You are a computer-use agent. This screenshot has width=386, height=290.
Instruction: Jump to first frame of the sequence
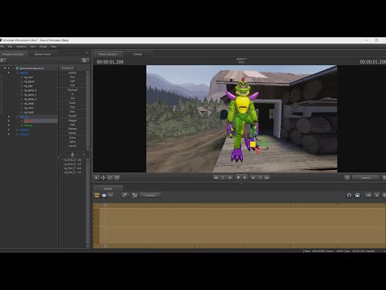[x=216, y=178]
